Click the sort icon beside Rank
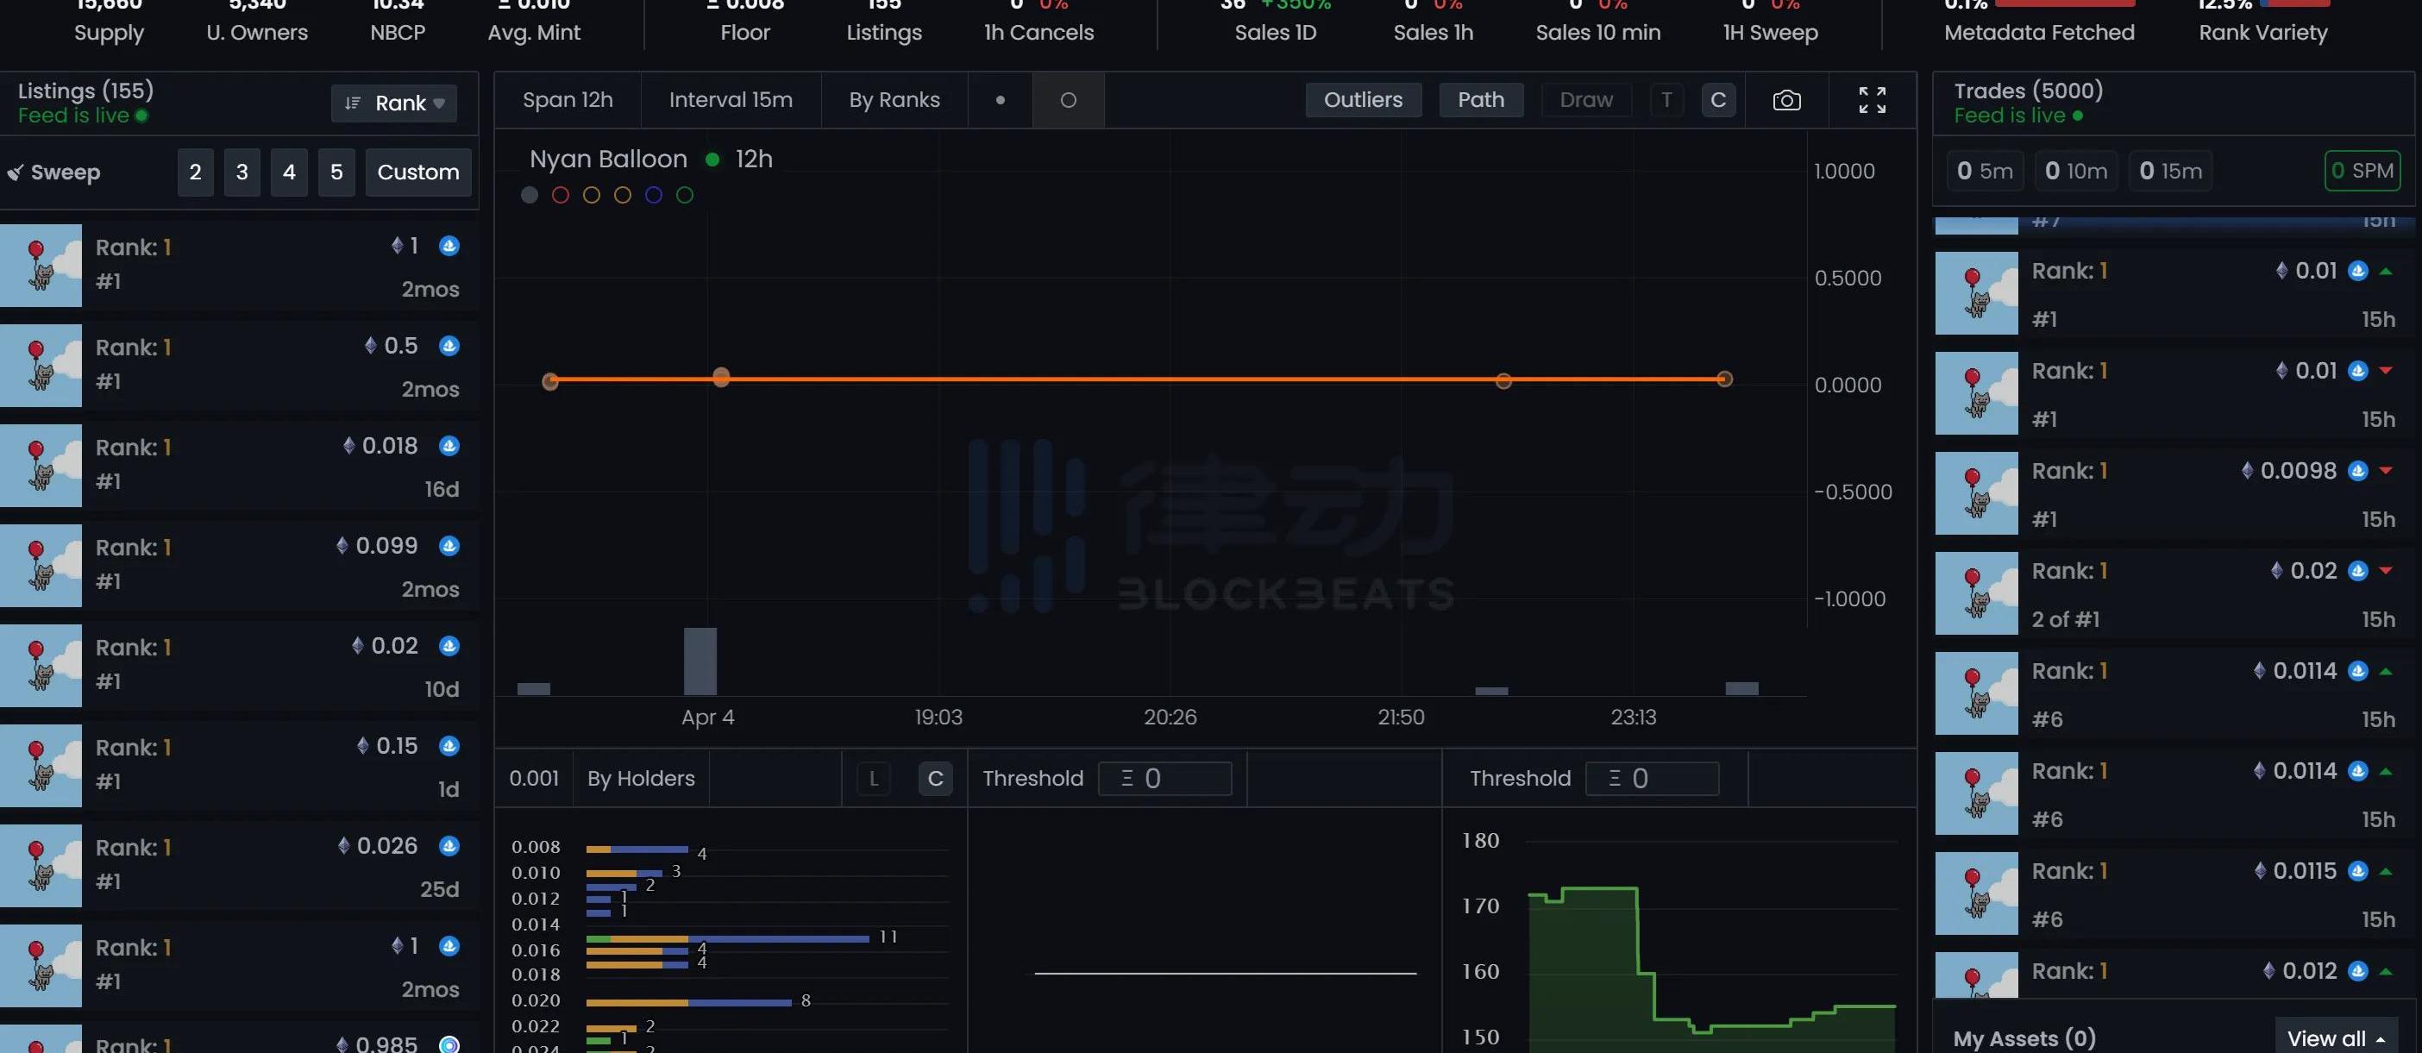2422x1053 pixels. [x=353, y=103]
